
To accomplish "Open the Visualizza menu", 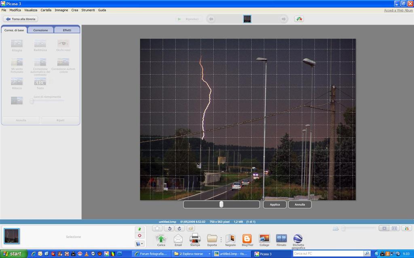I will pos(31,10).
